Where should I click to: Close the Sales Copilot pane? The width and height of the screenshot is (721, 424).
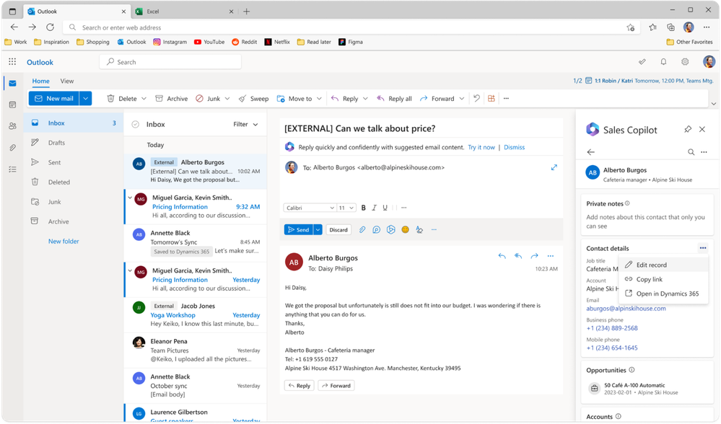click(702, 130)
